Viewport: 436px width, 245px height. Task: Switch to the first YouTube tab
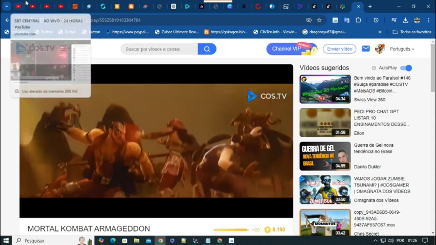[x=18, y=6]
